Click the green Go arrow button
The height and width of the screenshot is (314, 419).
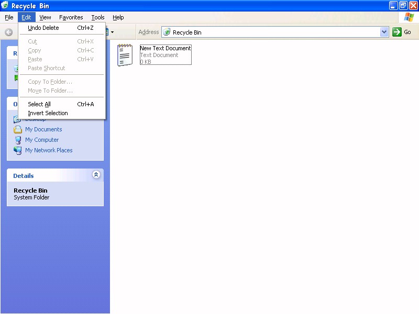pyautogui.click(x=397, y=32)
